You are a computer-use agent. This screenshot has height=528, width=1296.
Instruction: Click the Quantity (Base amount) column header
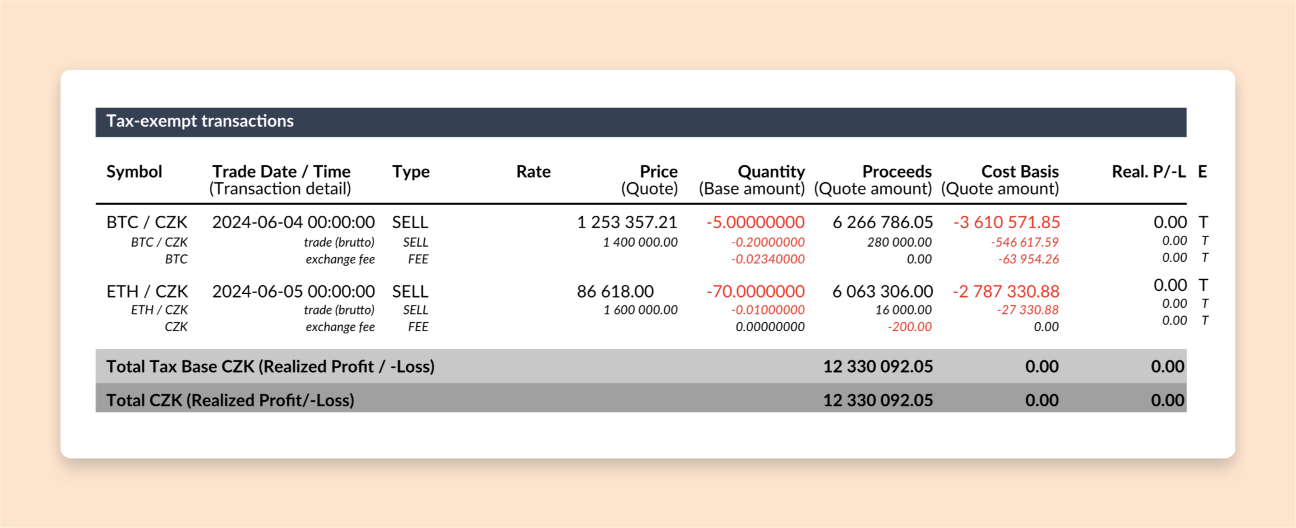click(x=752, y=180)
